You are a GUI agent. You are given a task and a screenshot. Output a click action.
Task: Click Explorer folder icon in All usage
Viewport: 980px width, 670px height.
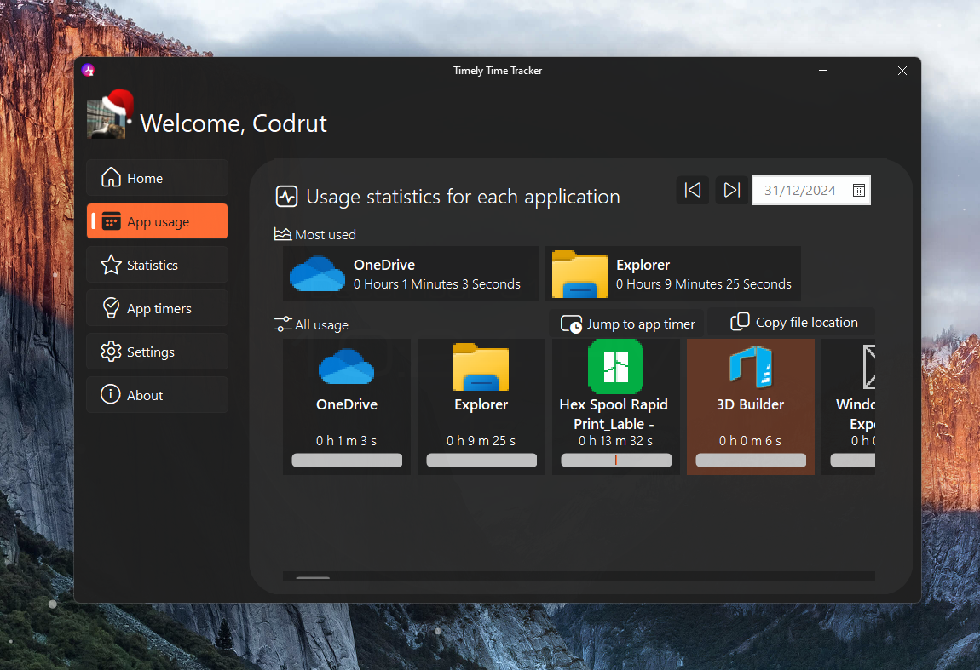point(481,368)
